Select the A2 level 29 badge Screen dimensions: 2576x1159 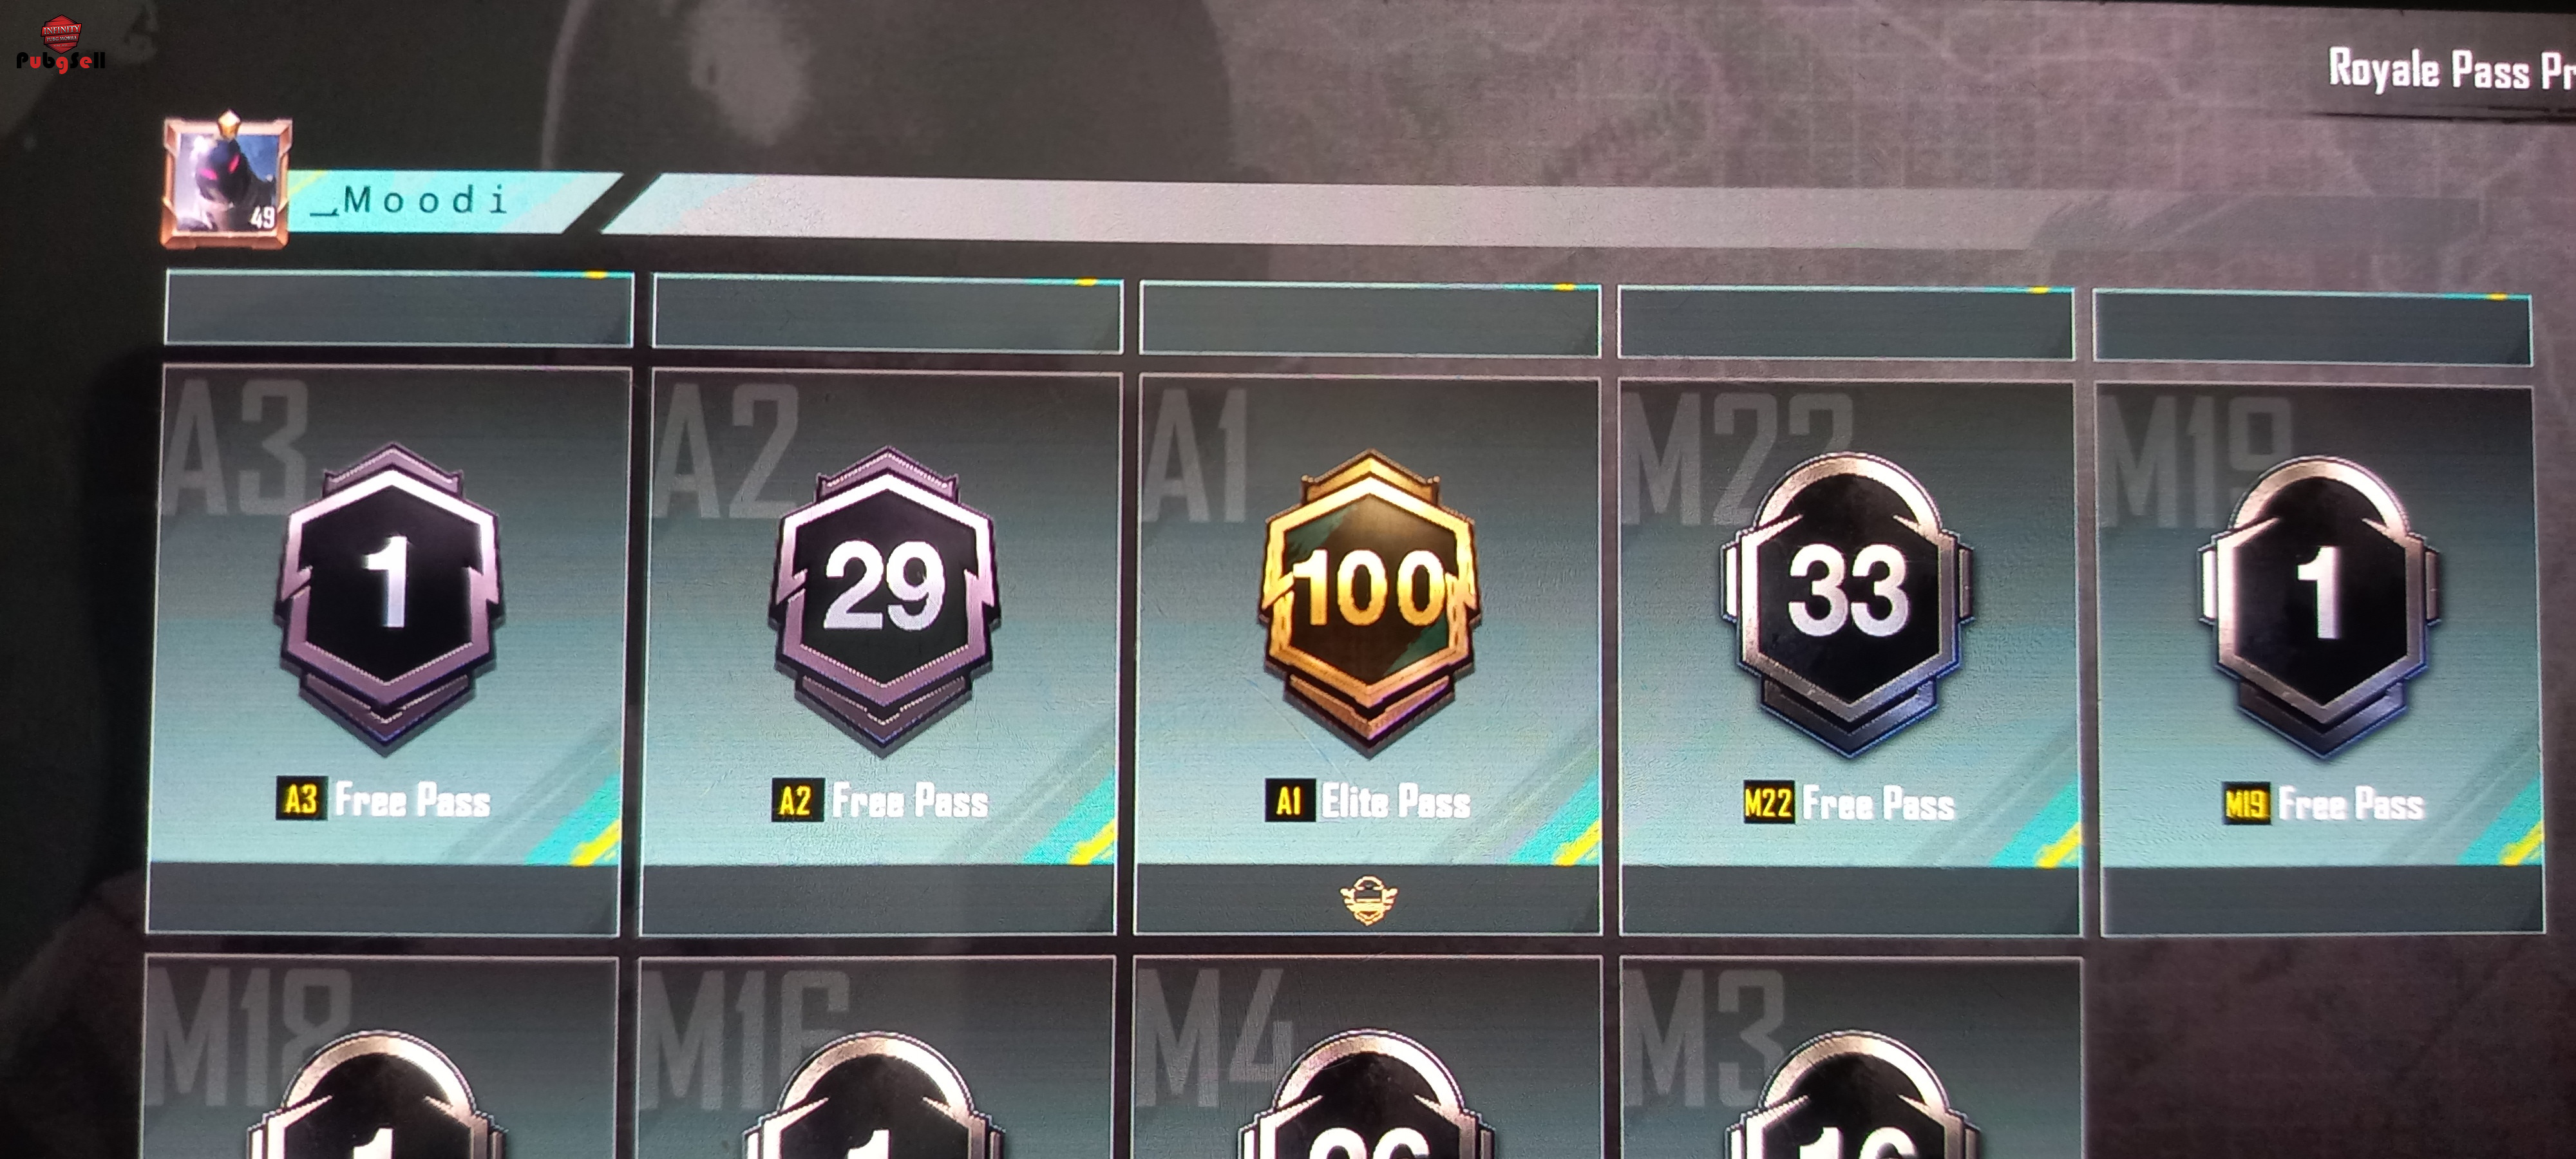pyautogui.click(x=885, y=598)
